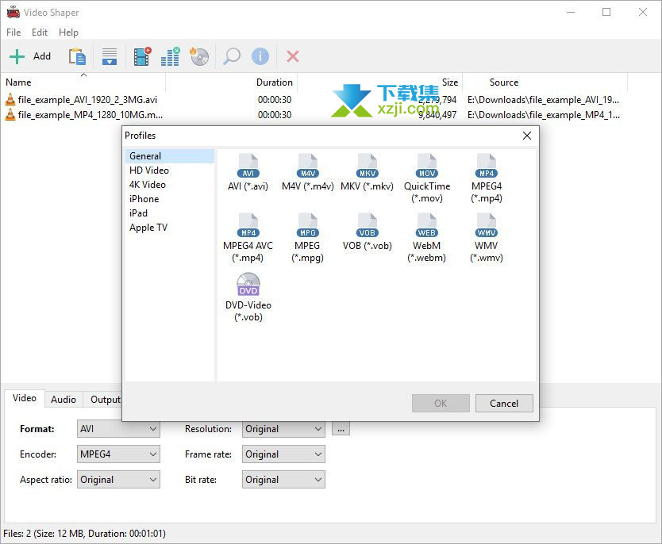Open the Resolution dropdown
The width and height of the screenshot is (662, 544).
click(x=283, y=429)
